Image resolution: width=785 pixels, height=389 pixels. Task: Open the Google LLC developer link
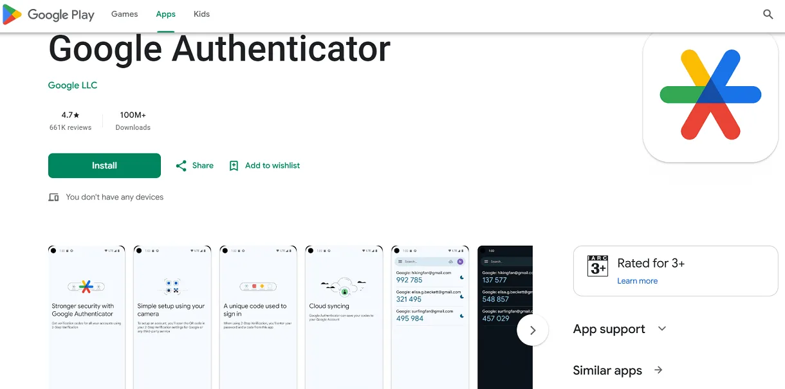pyautogui.click(x=73, y=86)
